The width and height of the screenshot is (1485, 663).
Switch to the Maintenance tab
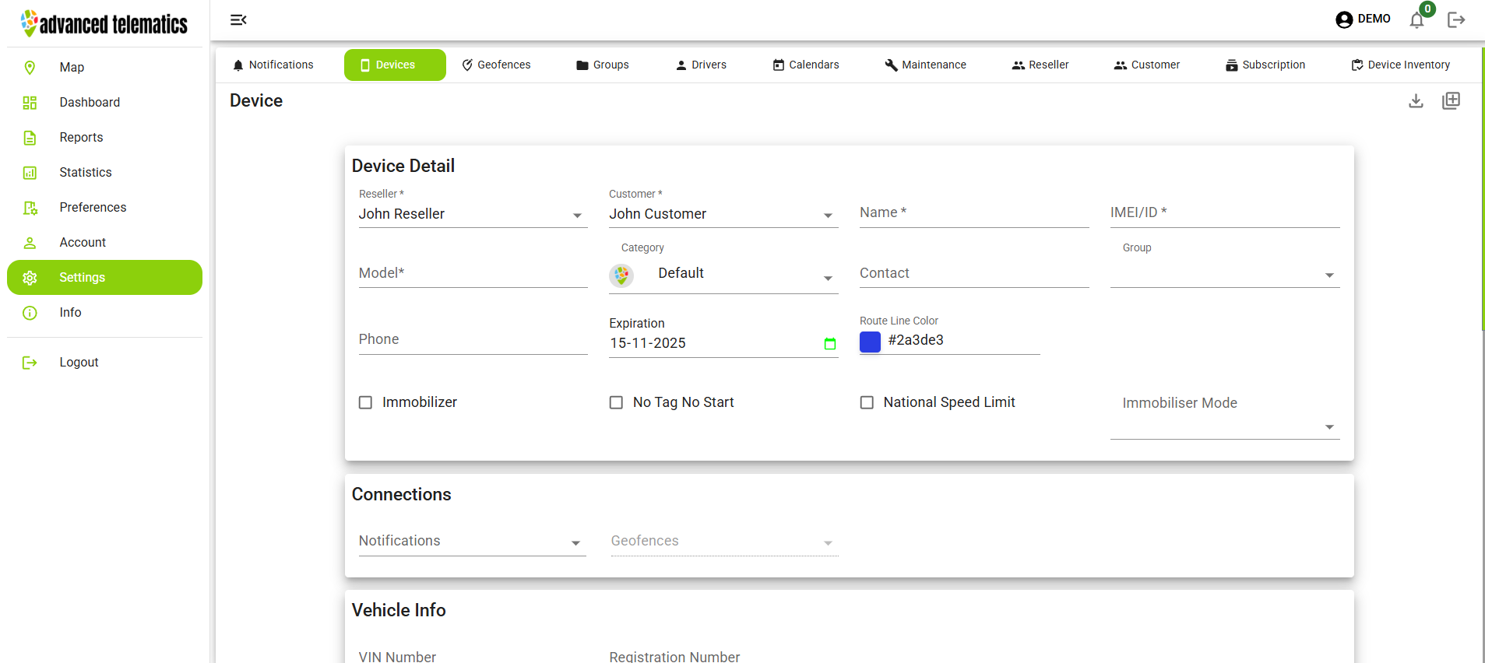[x=925, y=65]
